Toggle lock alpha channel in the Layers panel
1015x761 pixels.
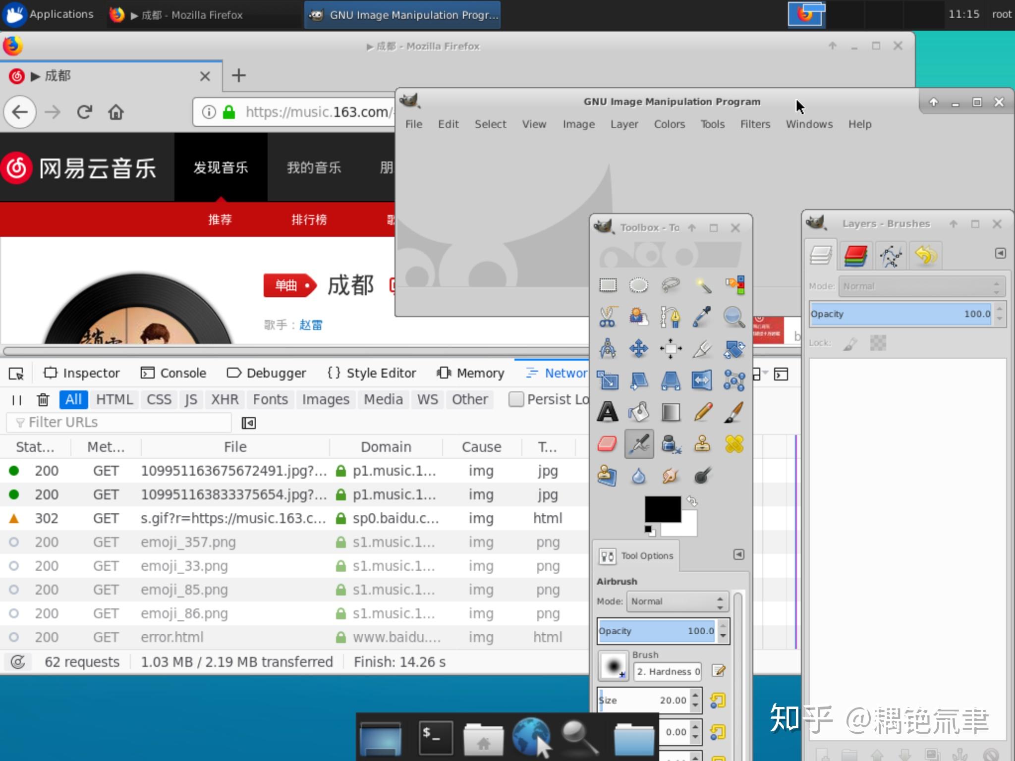point(878,342)
